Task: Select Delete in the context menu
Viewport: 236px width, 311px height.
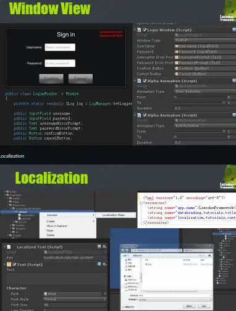Action: 68,235
